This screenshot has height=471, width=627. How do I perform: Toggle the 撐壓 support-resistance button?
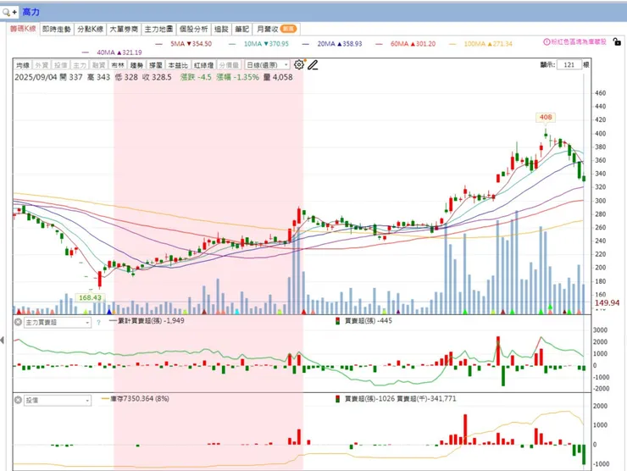156,65
